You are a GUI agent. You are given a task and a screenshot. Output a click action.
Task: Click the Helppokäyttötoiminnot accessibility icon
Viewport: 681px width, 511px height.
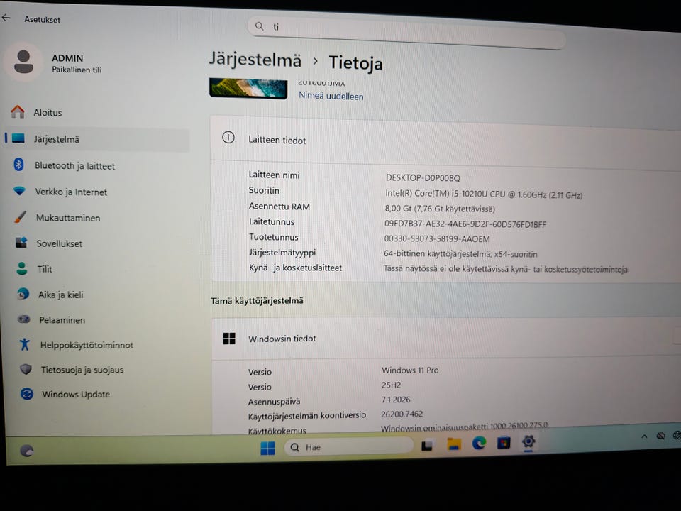point(24,344)
